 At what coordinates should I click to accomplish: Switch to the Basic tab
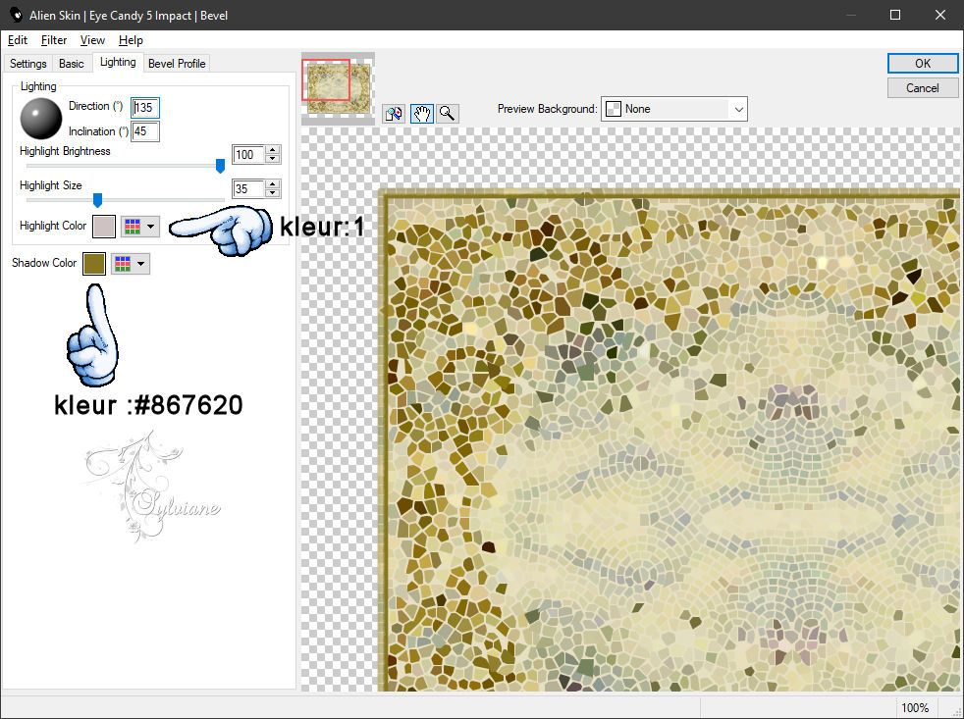(72, 64)
